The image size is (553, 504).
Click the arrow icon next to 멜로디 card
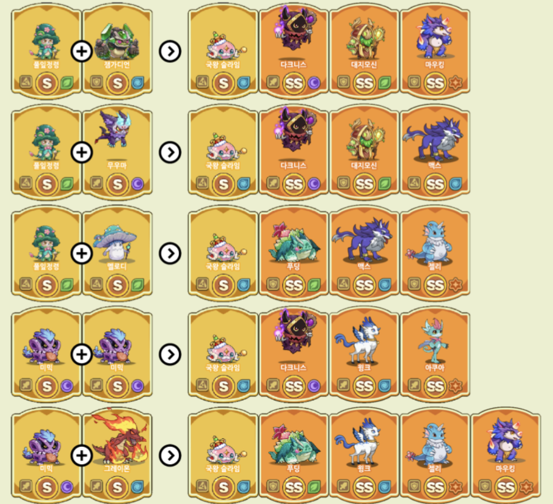coord(170,253)
